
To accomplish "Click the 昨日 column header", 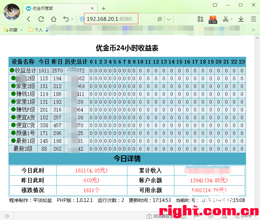I will [x=57, y=62].
